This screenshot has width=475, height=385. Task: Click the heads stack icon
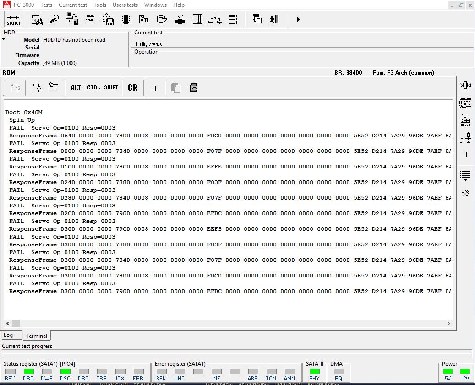click(x=180, y=19)
